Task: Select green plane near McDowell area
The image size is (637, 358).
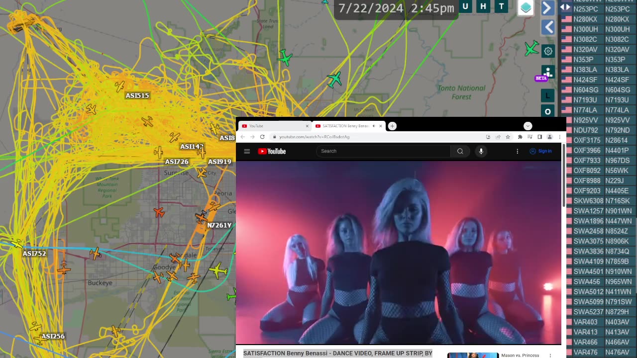Action: [334, 79]
